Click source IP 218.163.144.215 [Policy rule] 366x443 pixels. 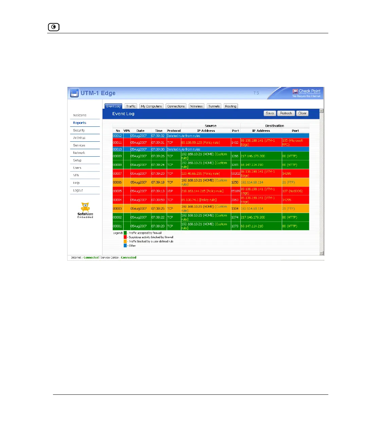tap(202, 191)
